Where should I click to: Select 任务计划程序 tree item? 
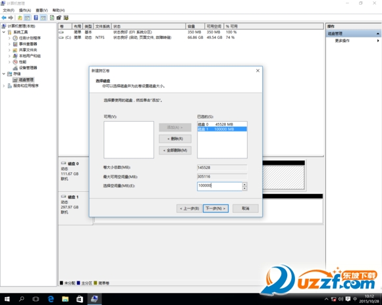click(30, 38)
